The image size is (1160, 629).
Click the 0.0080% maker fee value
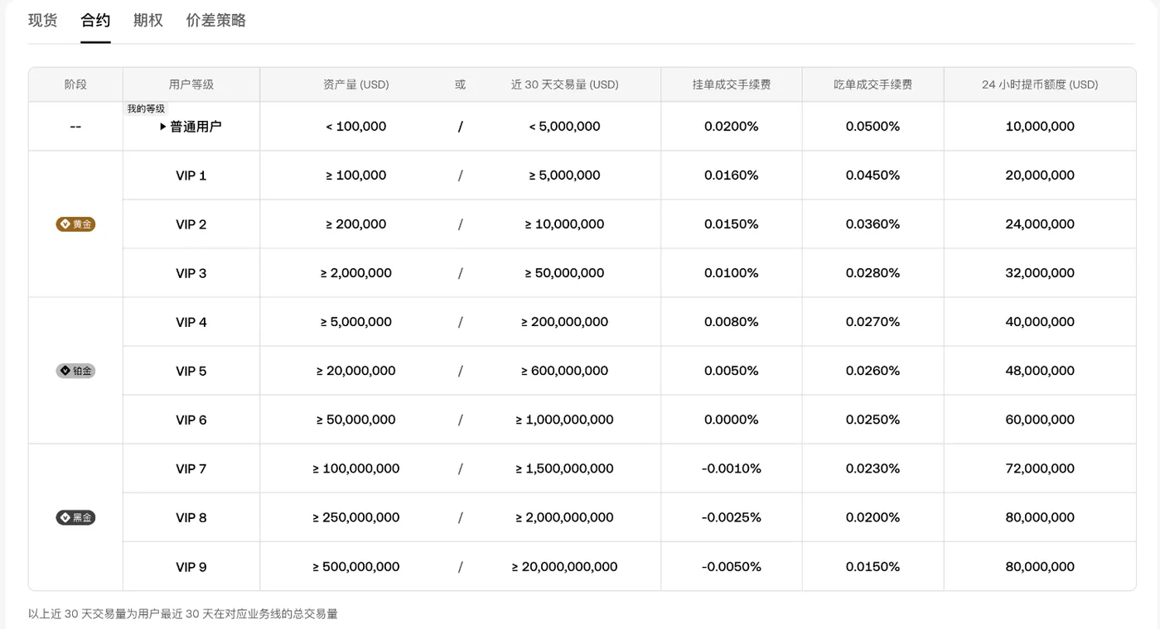pyautogui.click(x=732, y=322)
